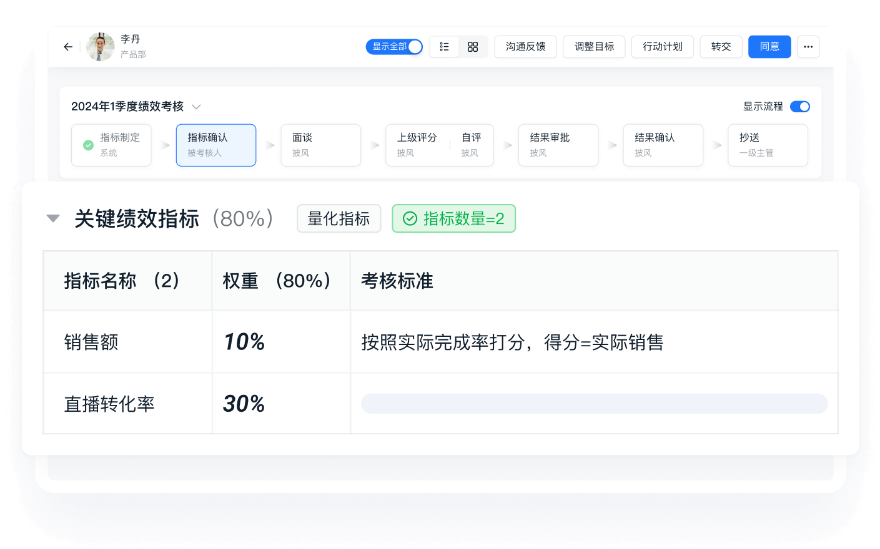Screen dimensions: 880x549
Task: Click the blue 同意 button
Action: point(769,46)
